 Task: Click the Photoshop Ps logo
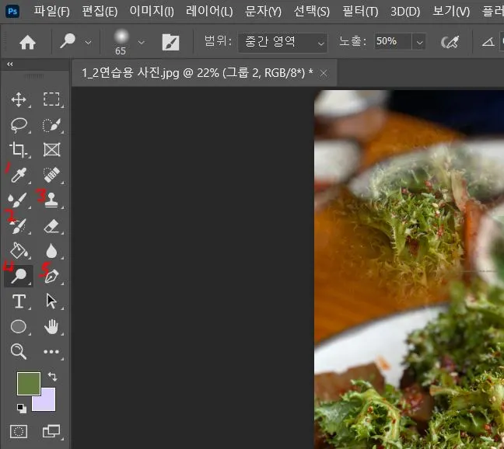click(12, 12)
